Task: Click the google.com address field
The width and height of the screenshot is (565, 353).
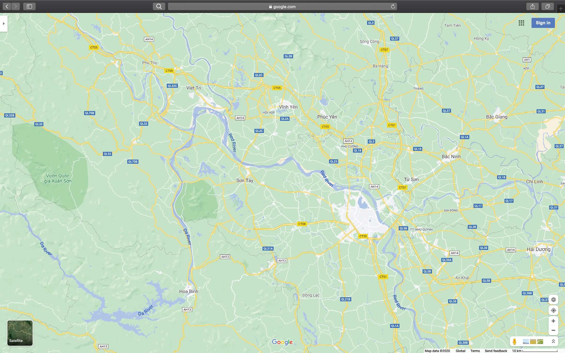Action: tap(282, 6)
